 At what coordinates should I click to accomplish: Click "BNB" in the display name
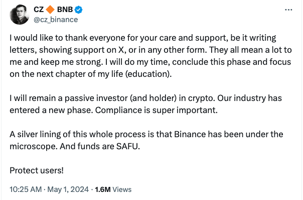65,10
